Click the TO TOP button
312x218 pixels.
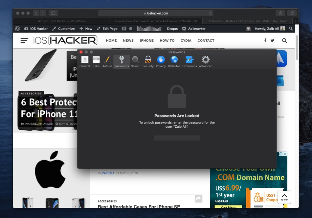284,197
